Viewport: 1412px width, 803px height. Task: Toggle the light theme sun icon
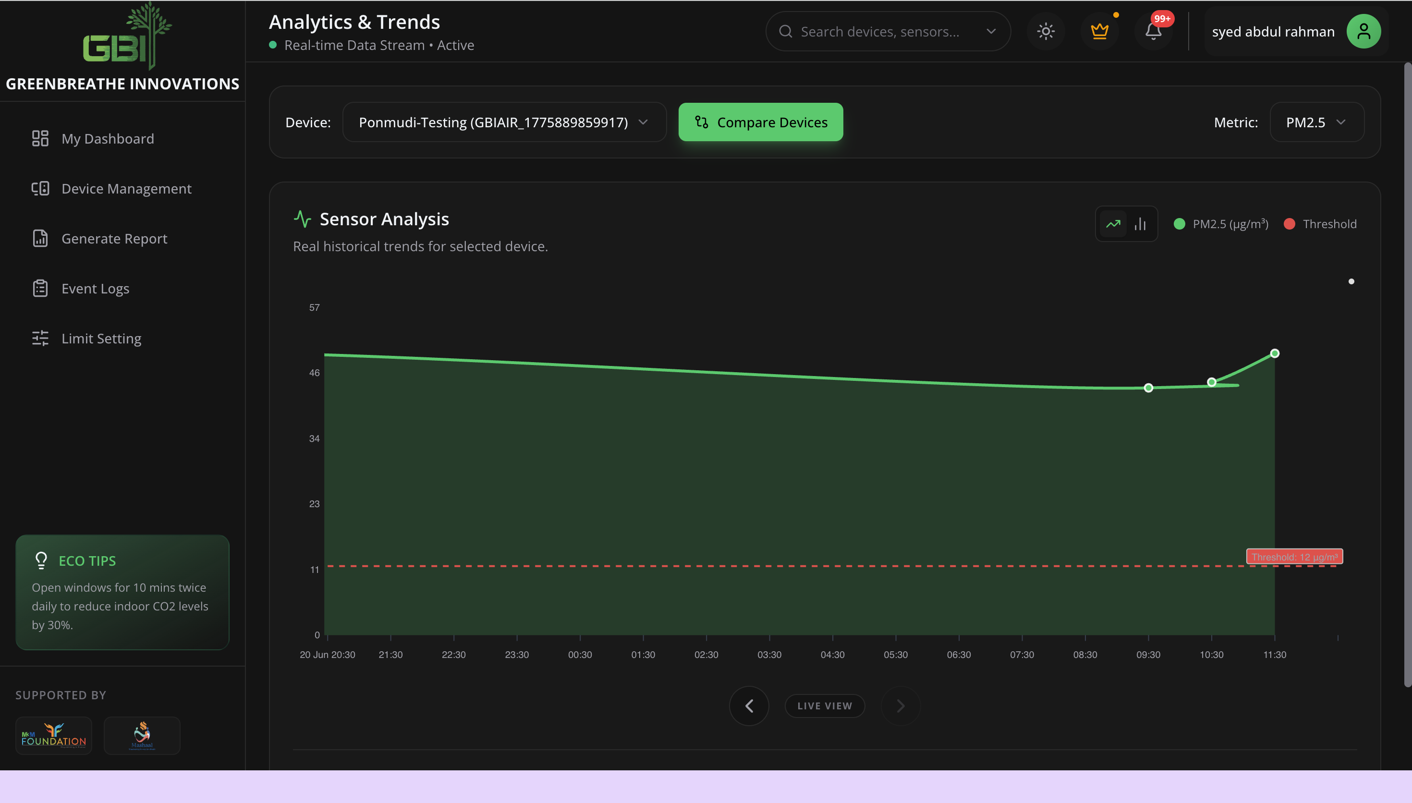click(1046, 31)
